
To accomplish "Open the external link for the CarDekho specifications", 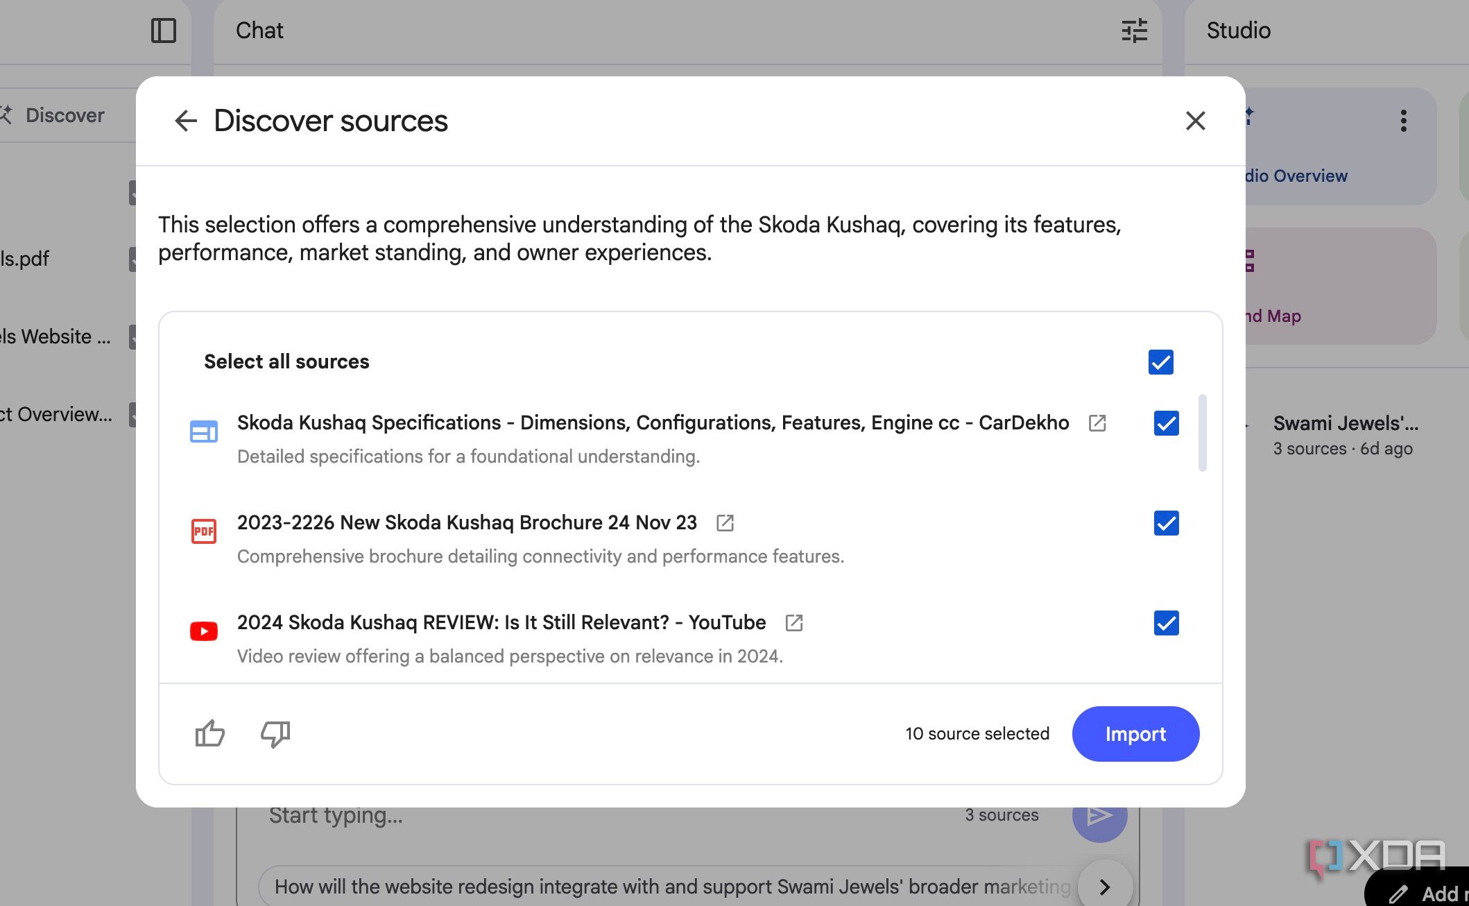I will pos(1098,423).
